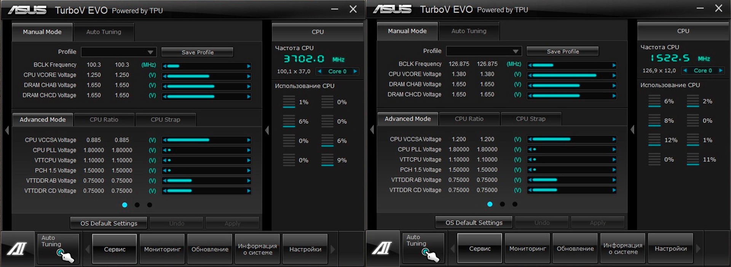Select first page dot in right window
The height and width of the screenshot is (267, 731).
tap(490, 204)
